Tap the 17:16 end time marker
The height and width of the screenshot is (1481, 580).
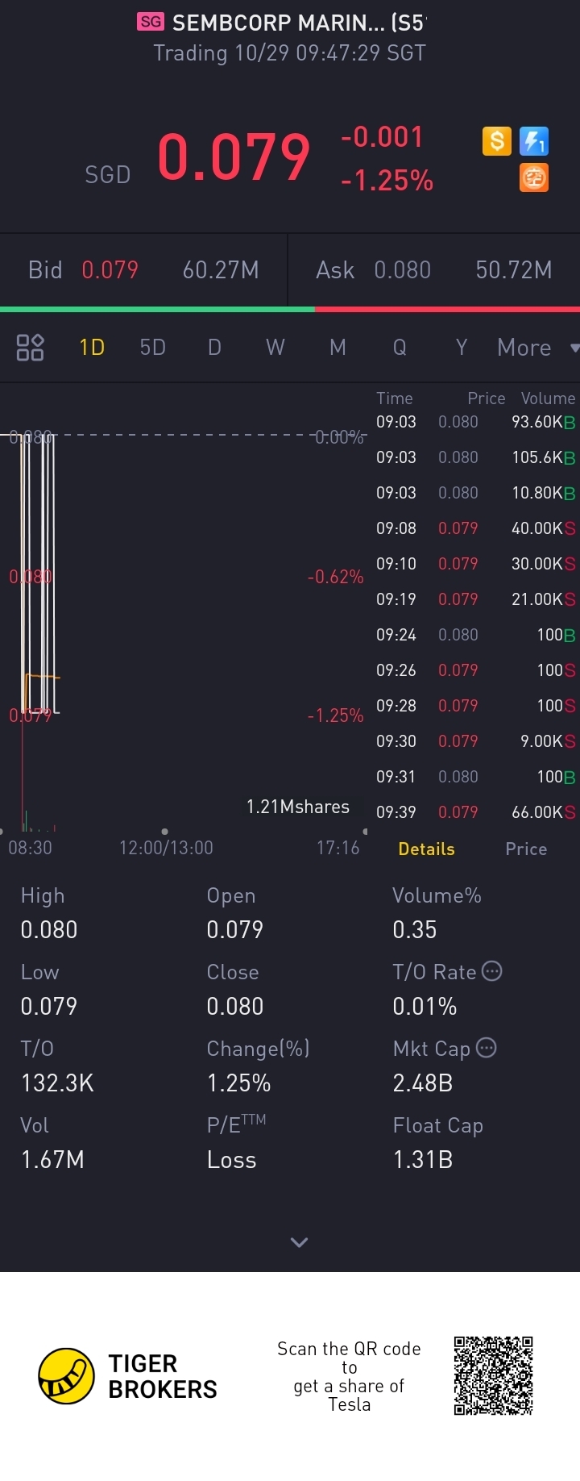click(x=338, y=848)
